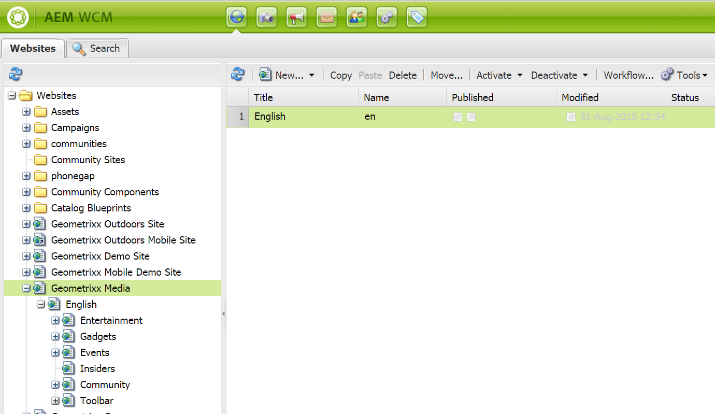Select the English row title cell
This screenshot has height=414, width=715.
pyautogui.click(x=303, y=117)
